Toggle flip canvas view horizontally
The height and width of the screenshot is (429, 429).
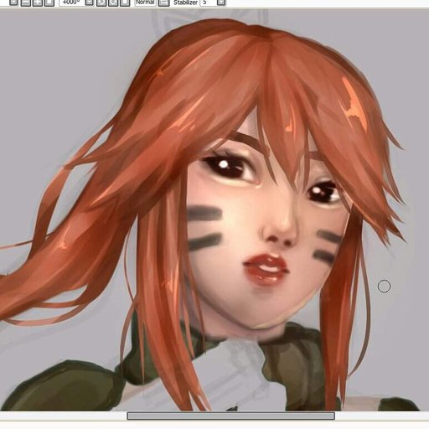163,3
